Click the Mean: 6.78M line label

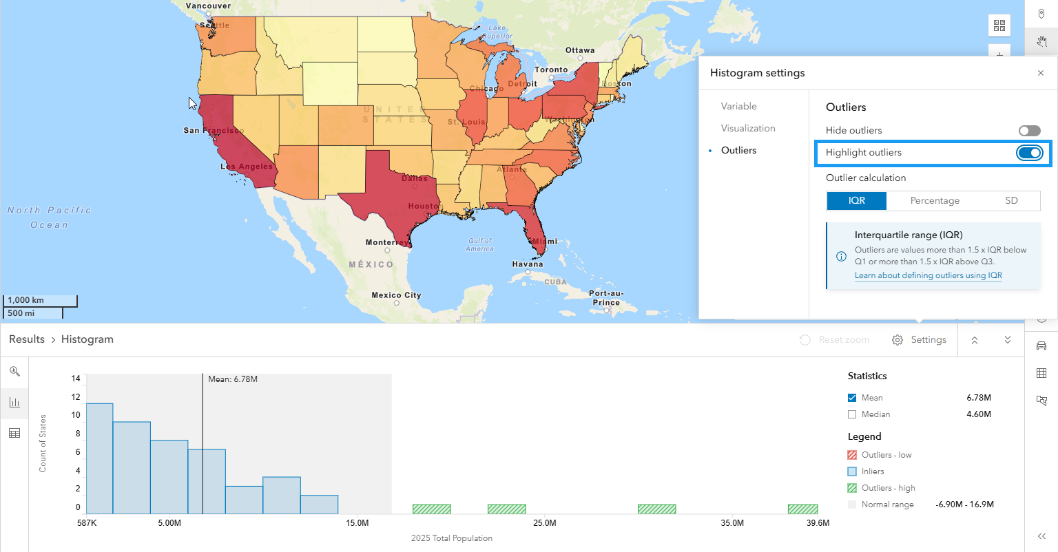233,379
